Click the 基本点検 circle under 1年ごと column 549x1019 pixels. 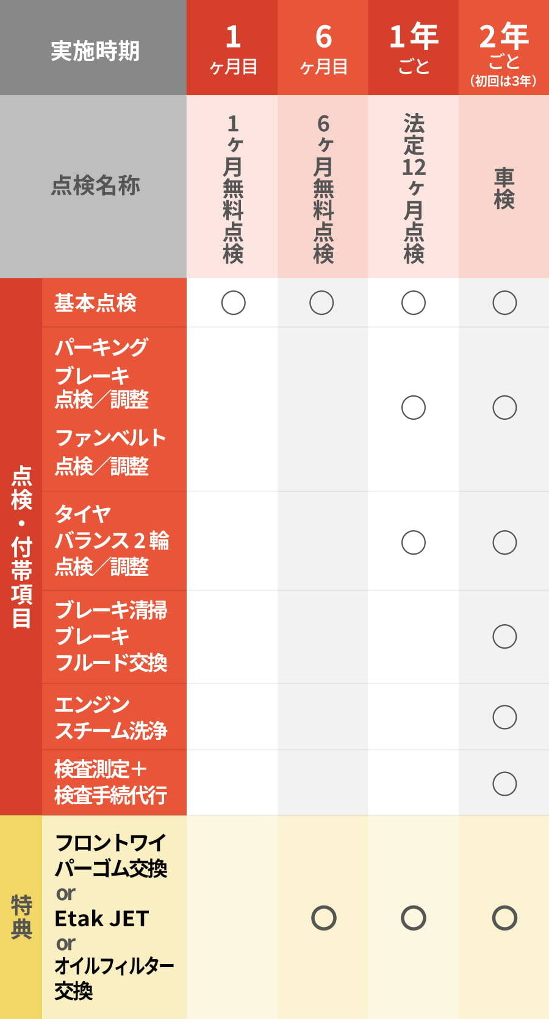click(413, 303)
